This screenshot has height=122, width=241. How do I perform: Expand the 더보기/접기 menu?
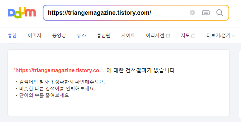click(x=221, y=36)
